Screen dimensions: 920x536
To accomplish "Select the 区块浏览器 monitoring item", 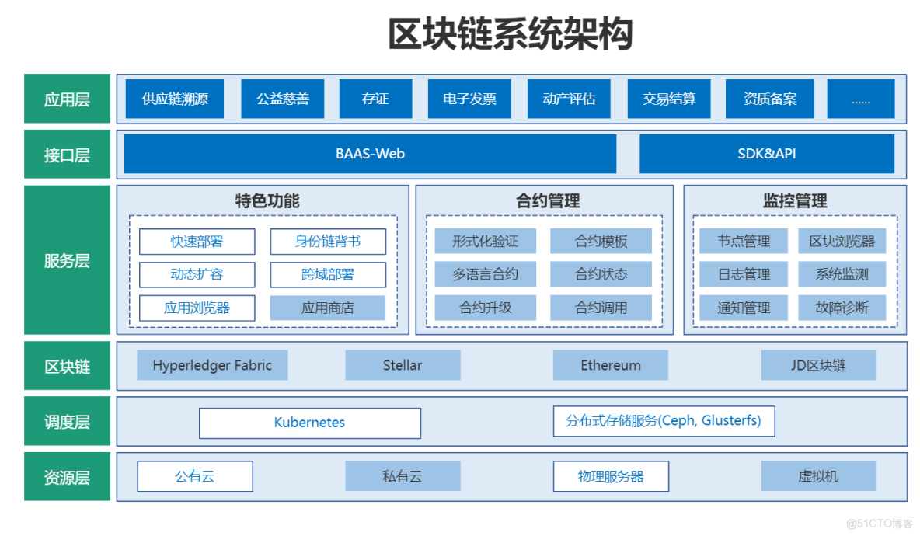I will [x=843, y=241].
